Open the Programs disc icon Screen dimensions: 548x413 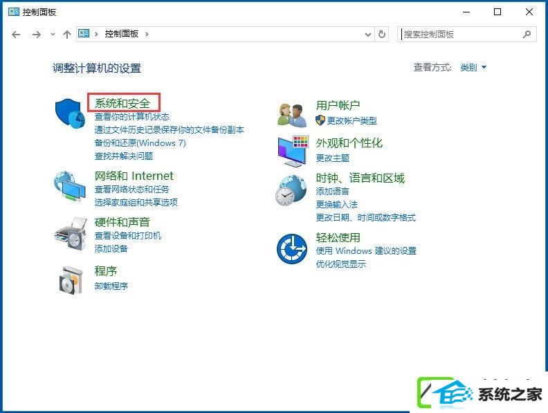coord(71,280)
